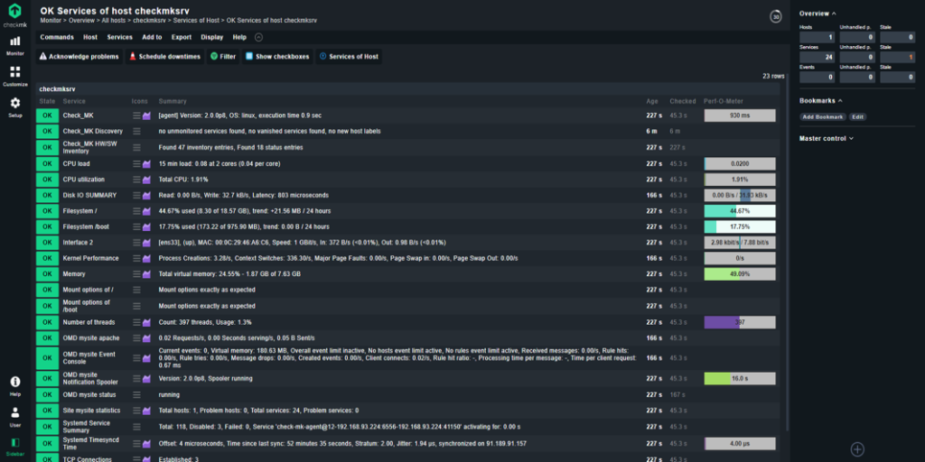Viewport: 925px width, 462px height.
Task: Toggle Show checkboxes
Action: (277, 57)
